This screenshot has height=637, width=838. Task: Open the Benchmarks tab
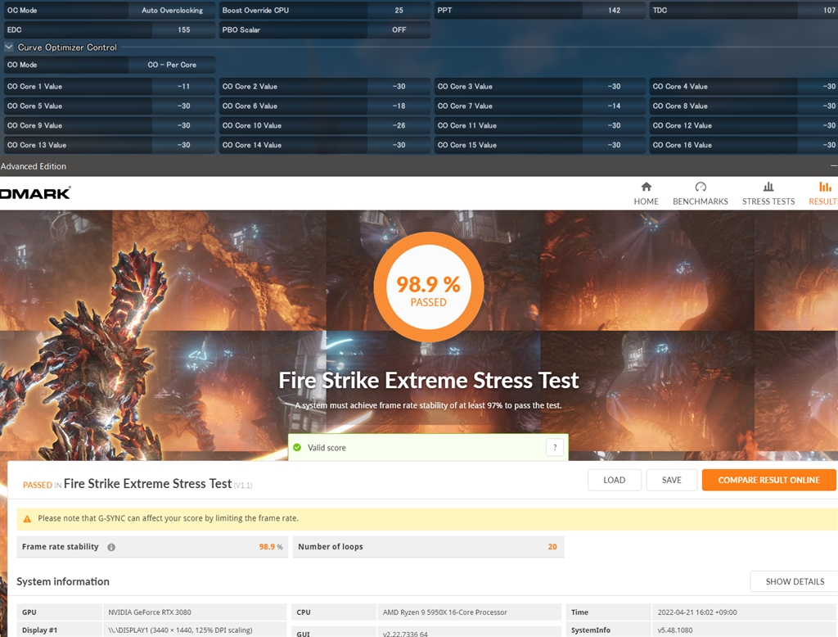[701, 193]
